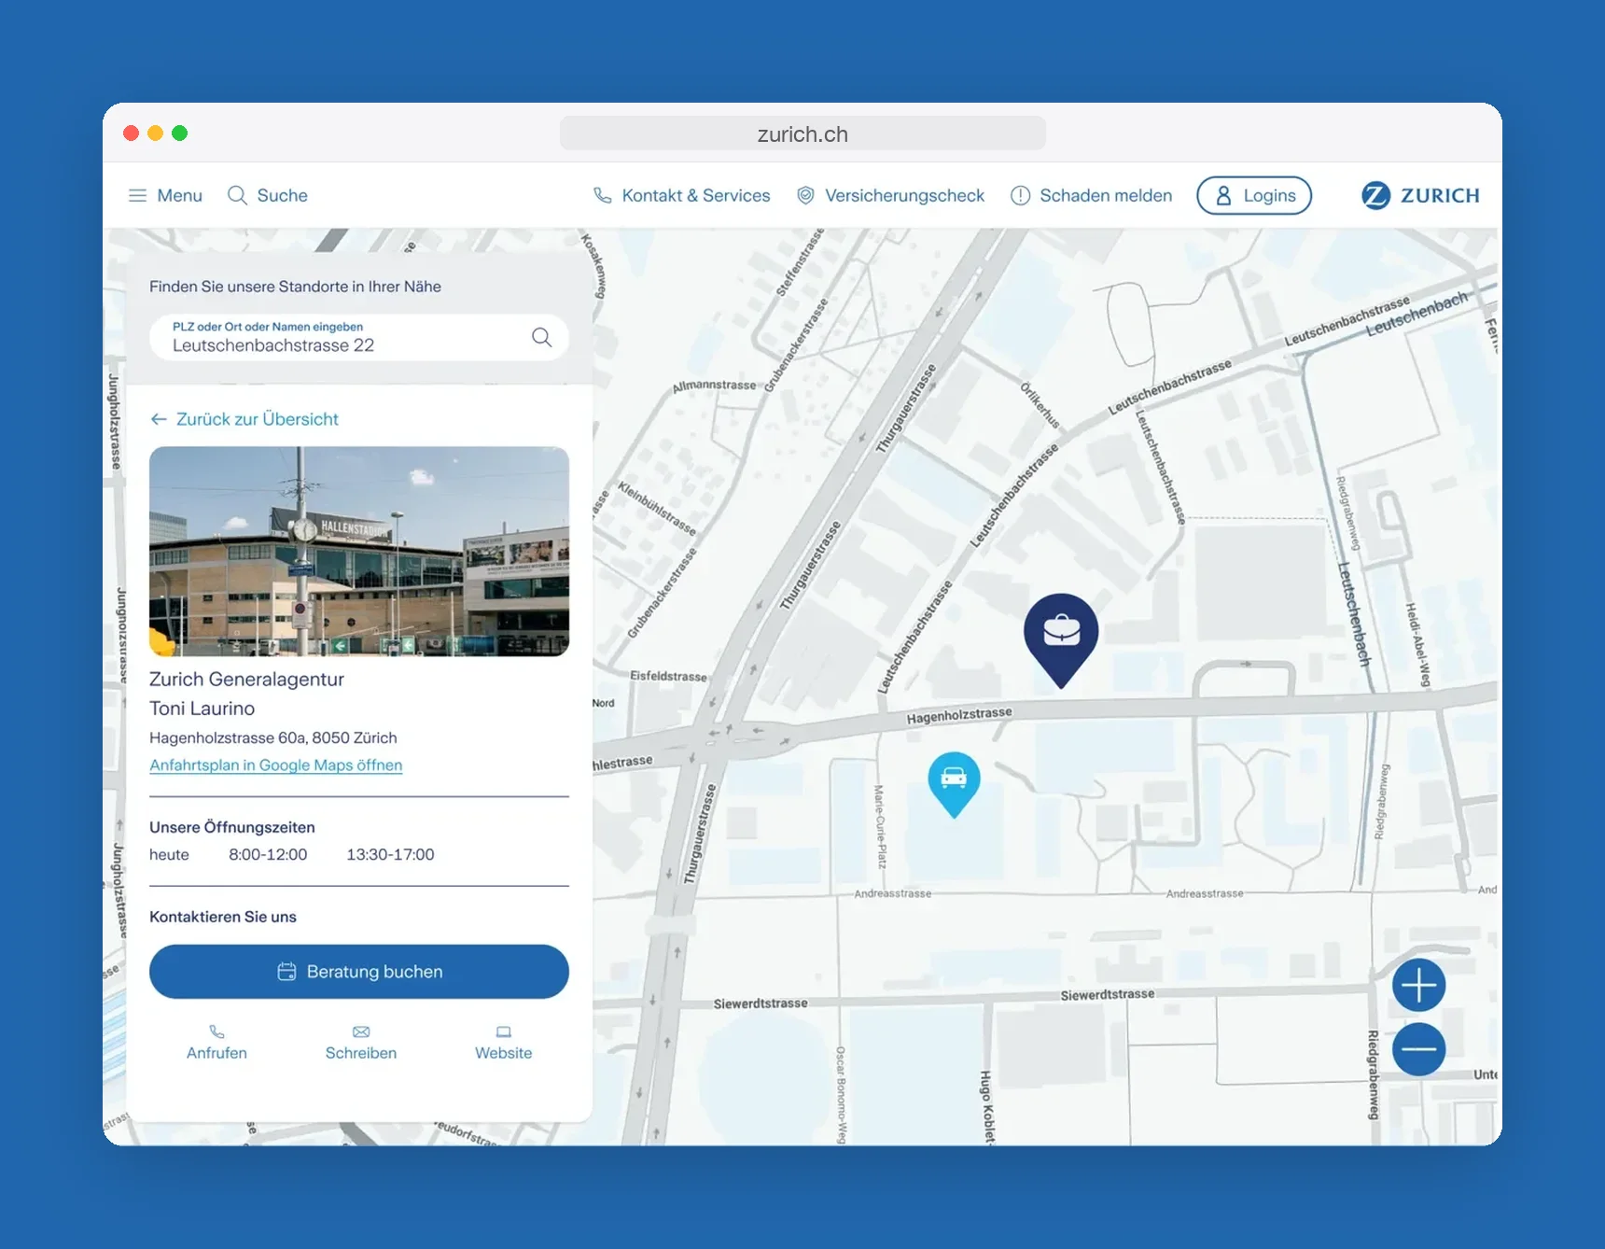Click the Toni Laurino name

click(202, 709)
